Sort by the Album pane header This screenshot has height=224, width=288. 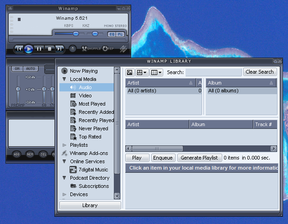(x=241, y=83)
